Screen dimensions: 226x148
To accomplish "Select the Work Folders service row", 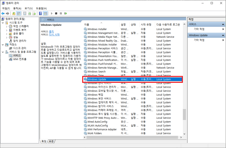I will pos(133,133).
